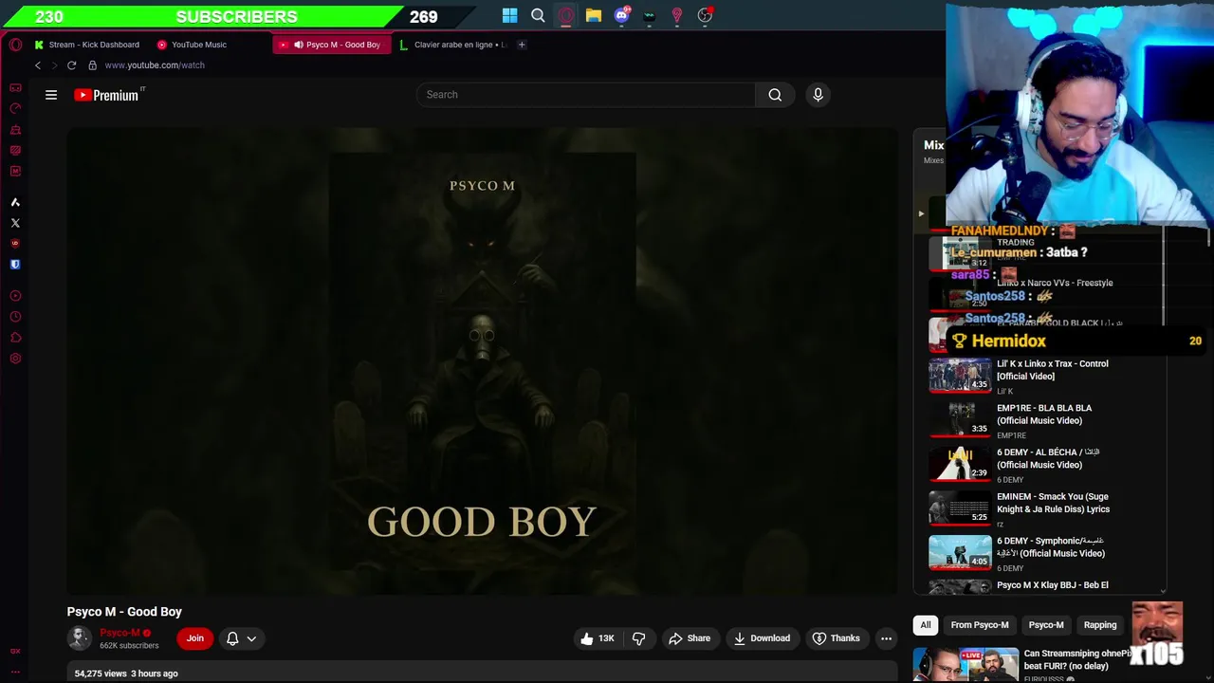Open X (Twitter) in the Opera sidebar
Screen dimensions: 1214x683
click(15, 223)
